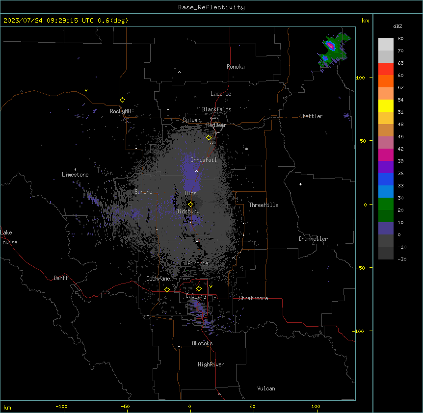Click the Limestone label
This screenshot has height=413, width=423.
click(x=75, y=175)
